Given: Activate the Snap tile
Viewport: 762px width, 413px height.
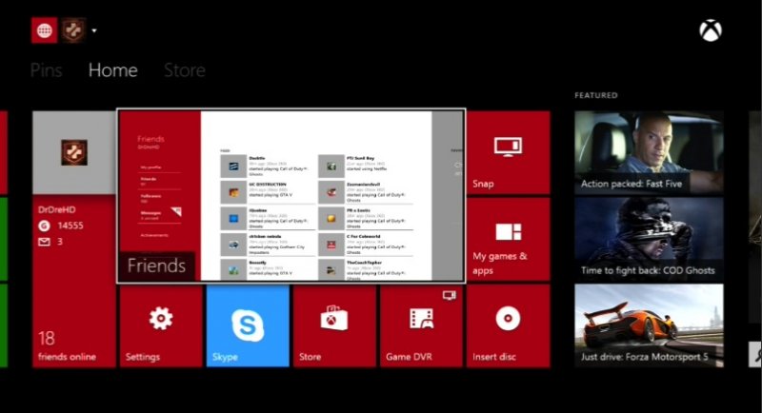Looking at the screenshot, I should coord(508,152).
